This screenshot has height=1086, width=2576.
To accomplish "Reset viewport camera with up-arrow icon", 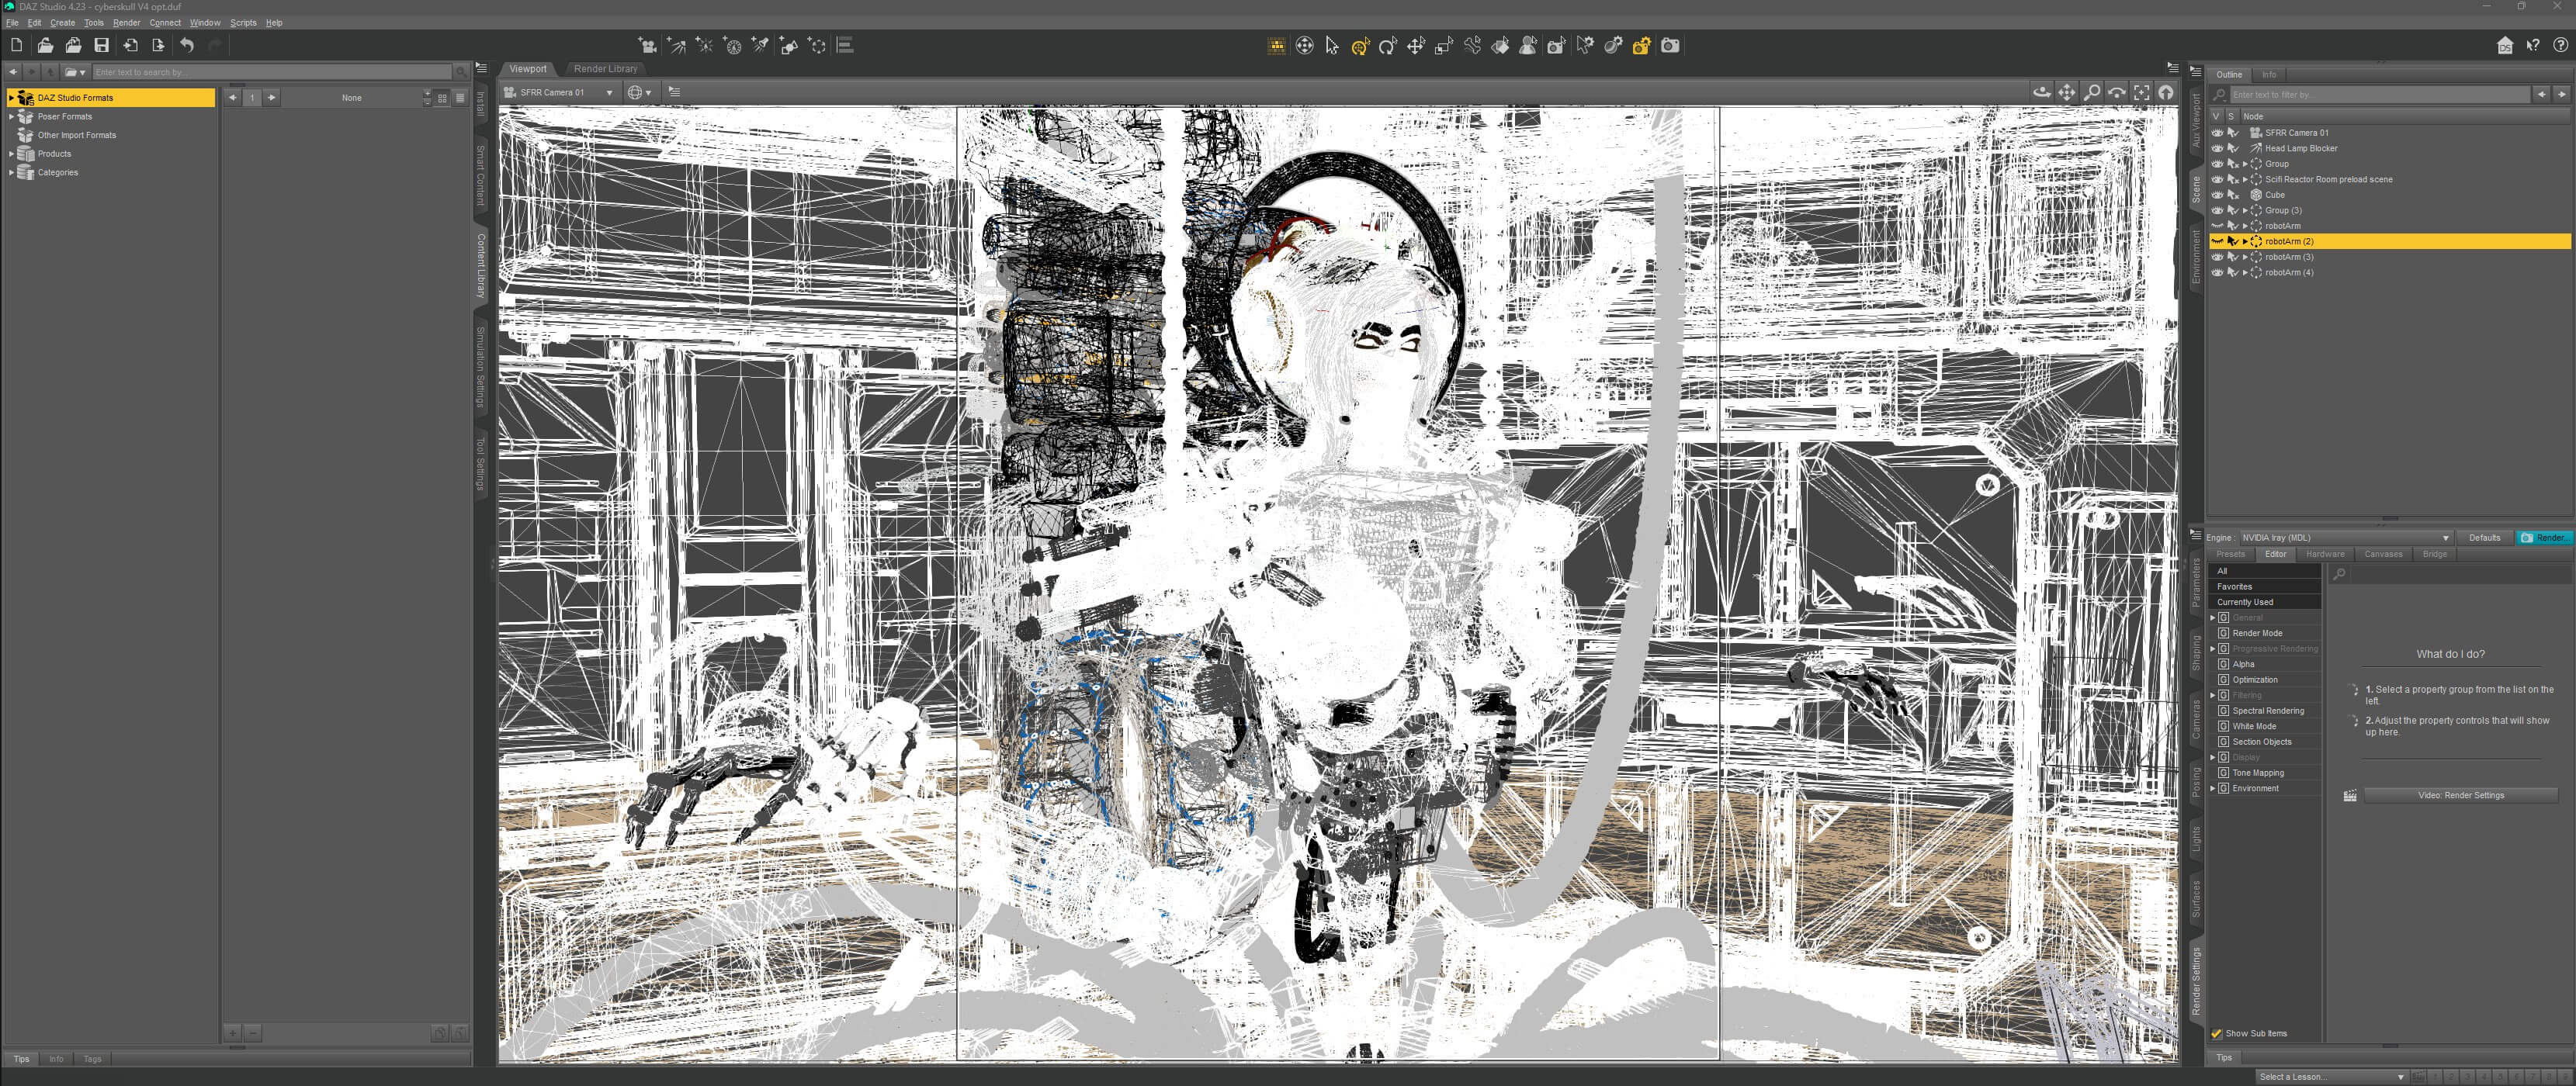I will pyautogui.click(x=2166, y=92).
